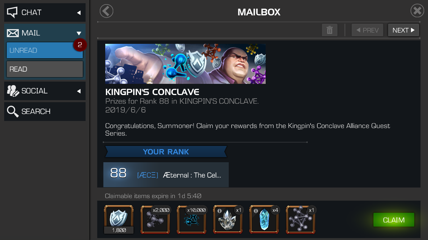428x240 pixels.
Task: Select the x2,000 battlechips reward icon
Action: pos(155,220)
